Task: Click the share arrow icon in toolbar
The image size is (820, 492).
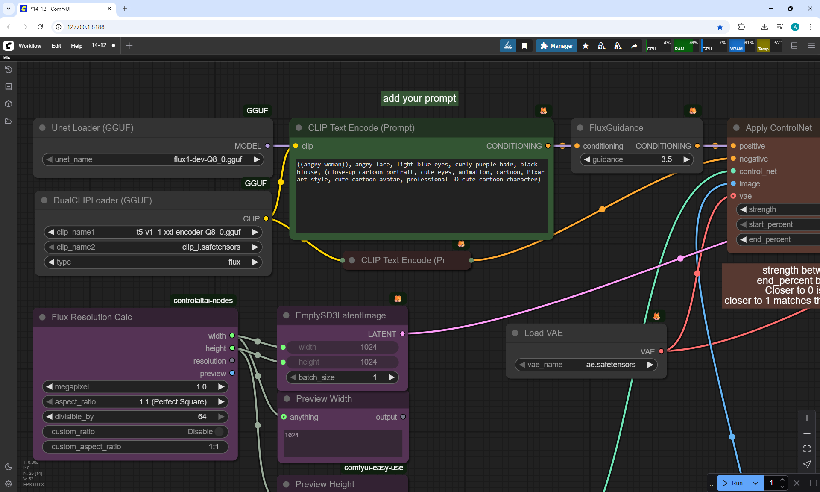Action: click(634, 46)
